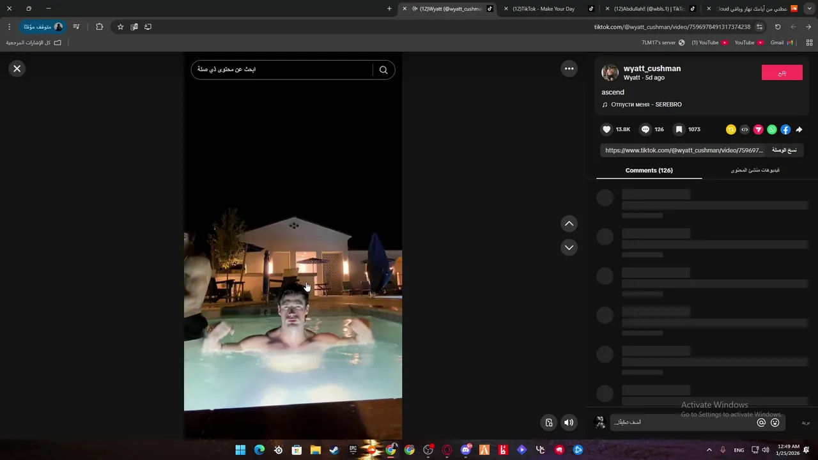Open the 7LM17's server bookmark

tap(663, 43)
